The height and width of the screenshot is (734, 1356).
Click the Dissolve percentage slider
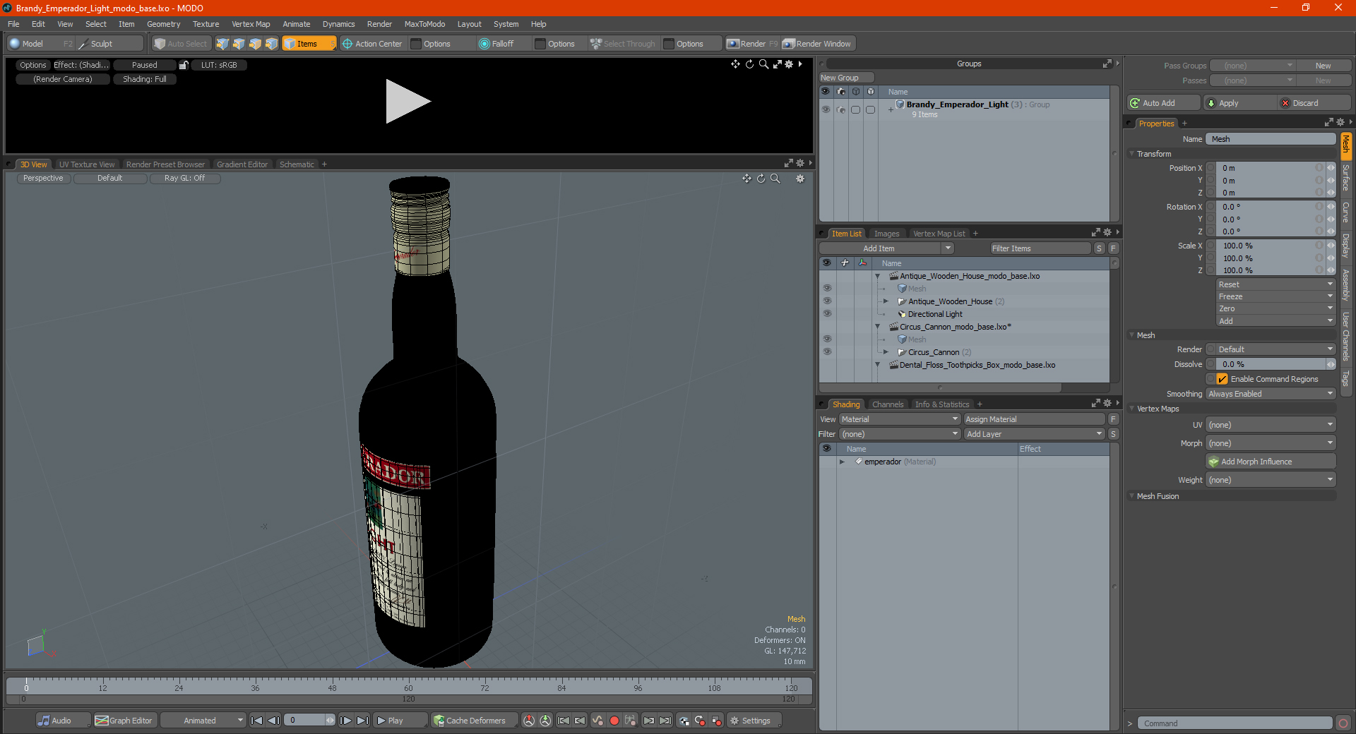(x=1271, y=364)
